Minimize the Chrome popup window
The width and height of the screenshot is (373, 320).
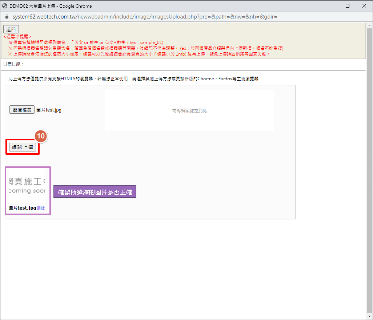(x=331, y=6)
